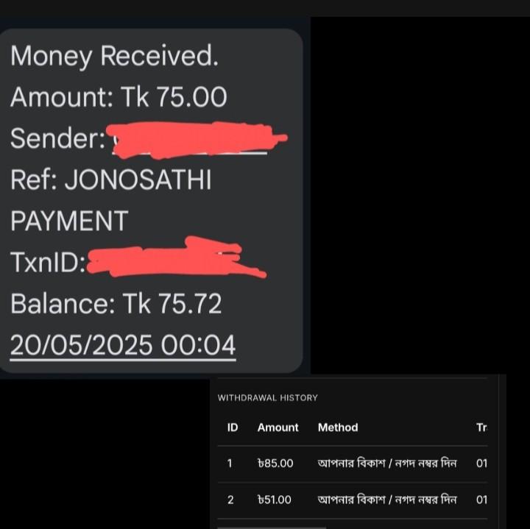Click the Bengali method text in row 2
The image size is (530, 529).
tap(387, 500)
